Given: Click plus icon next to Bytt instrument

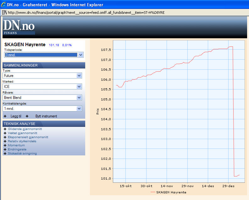Looking at the screenshot, I should [x=27, y=116].
